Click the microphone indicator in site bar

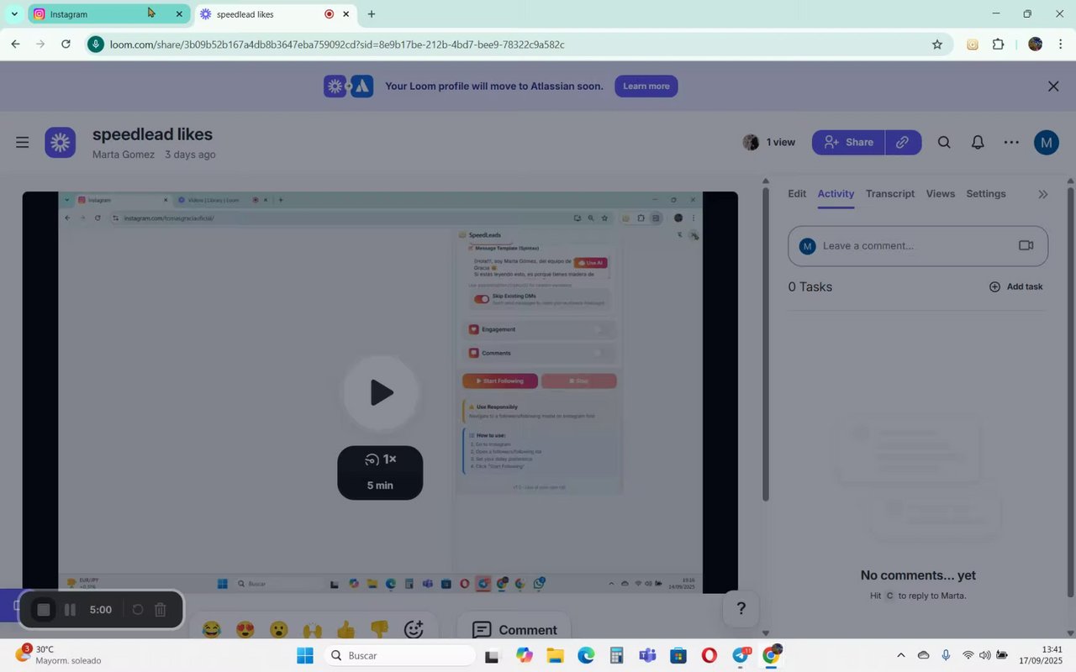pos(96,45)
